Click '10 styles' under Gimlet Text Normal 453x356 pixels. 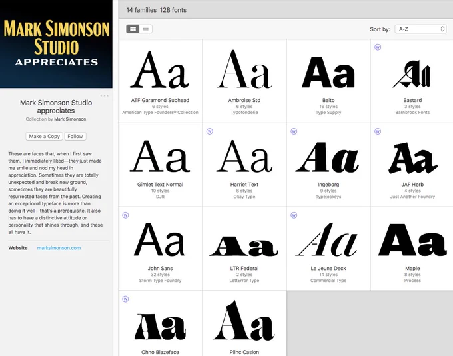160,191
